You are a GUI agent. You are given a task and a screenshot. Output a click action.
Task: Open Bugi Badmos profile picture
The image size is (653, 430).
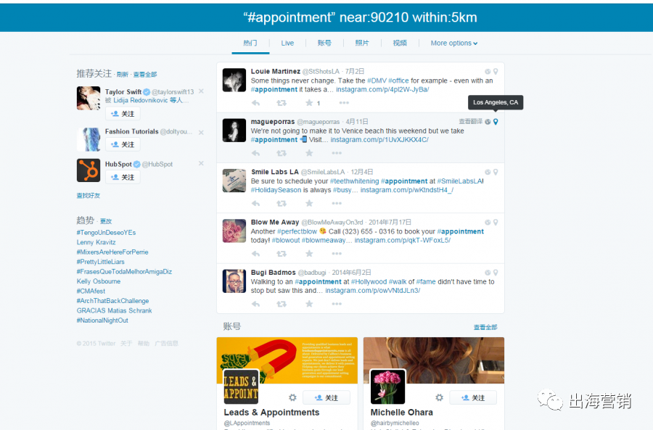click(234, 281)
